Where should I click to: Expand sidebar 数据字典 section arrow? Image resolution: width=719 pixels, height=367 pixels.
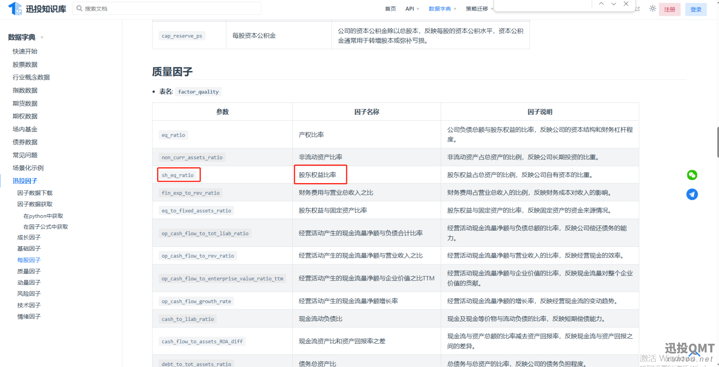pos(42,38)
